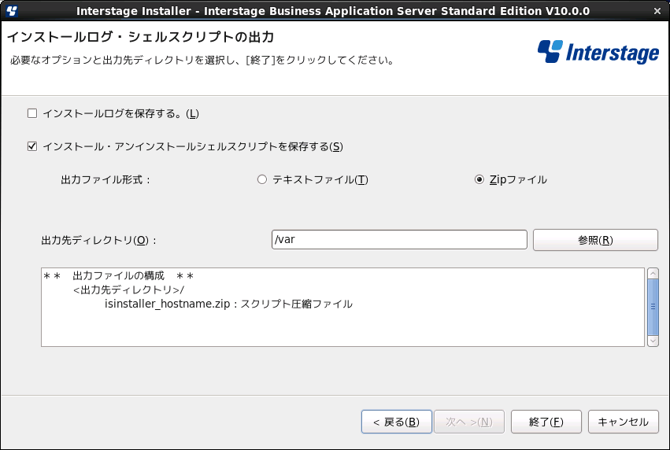Click scroll down arrow of file structure box
The height and width of the screenshot is (450, 670).
click(653, 341)
